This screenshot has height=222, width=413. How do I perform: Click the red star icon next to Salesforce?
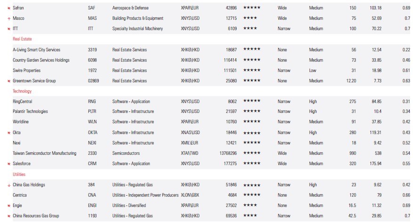pyautogui.click(x=9, y=164)
